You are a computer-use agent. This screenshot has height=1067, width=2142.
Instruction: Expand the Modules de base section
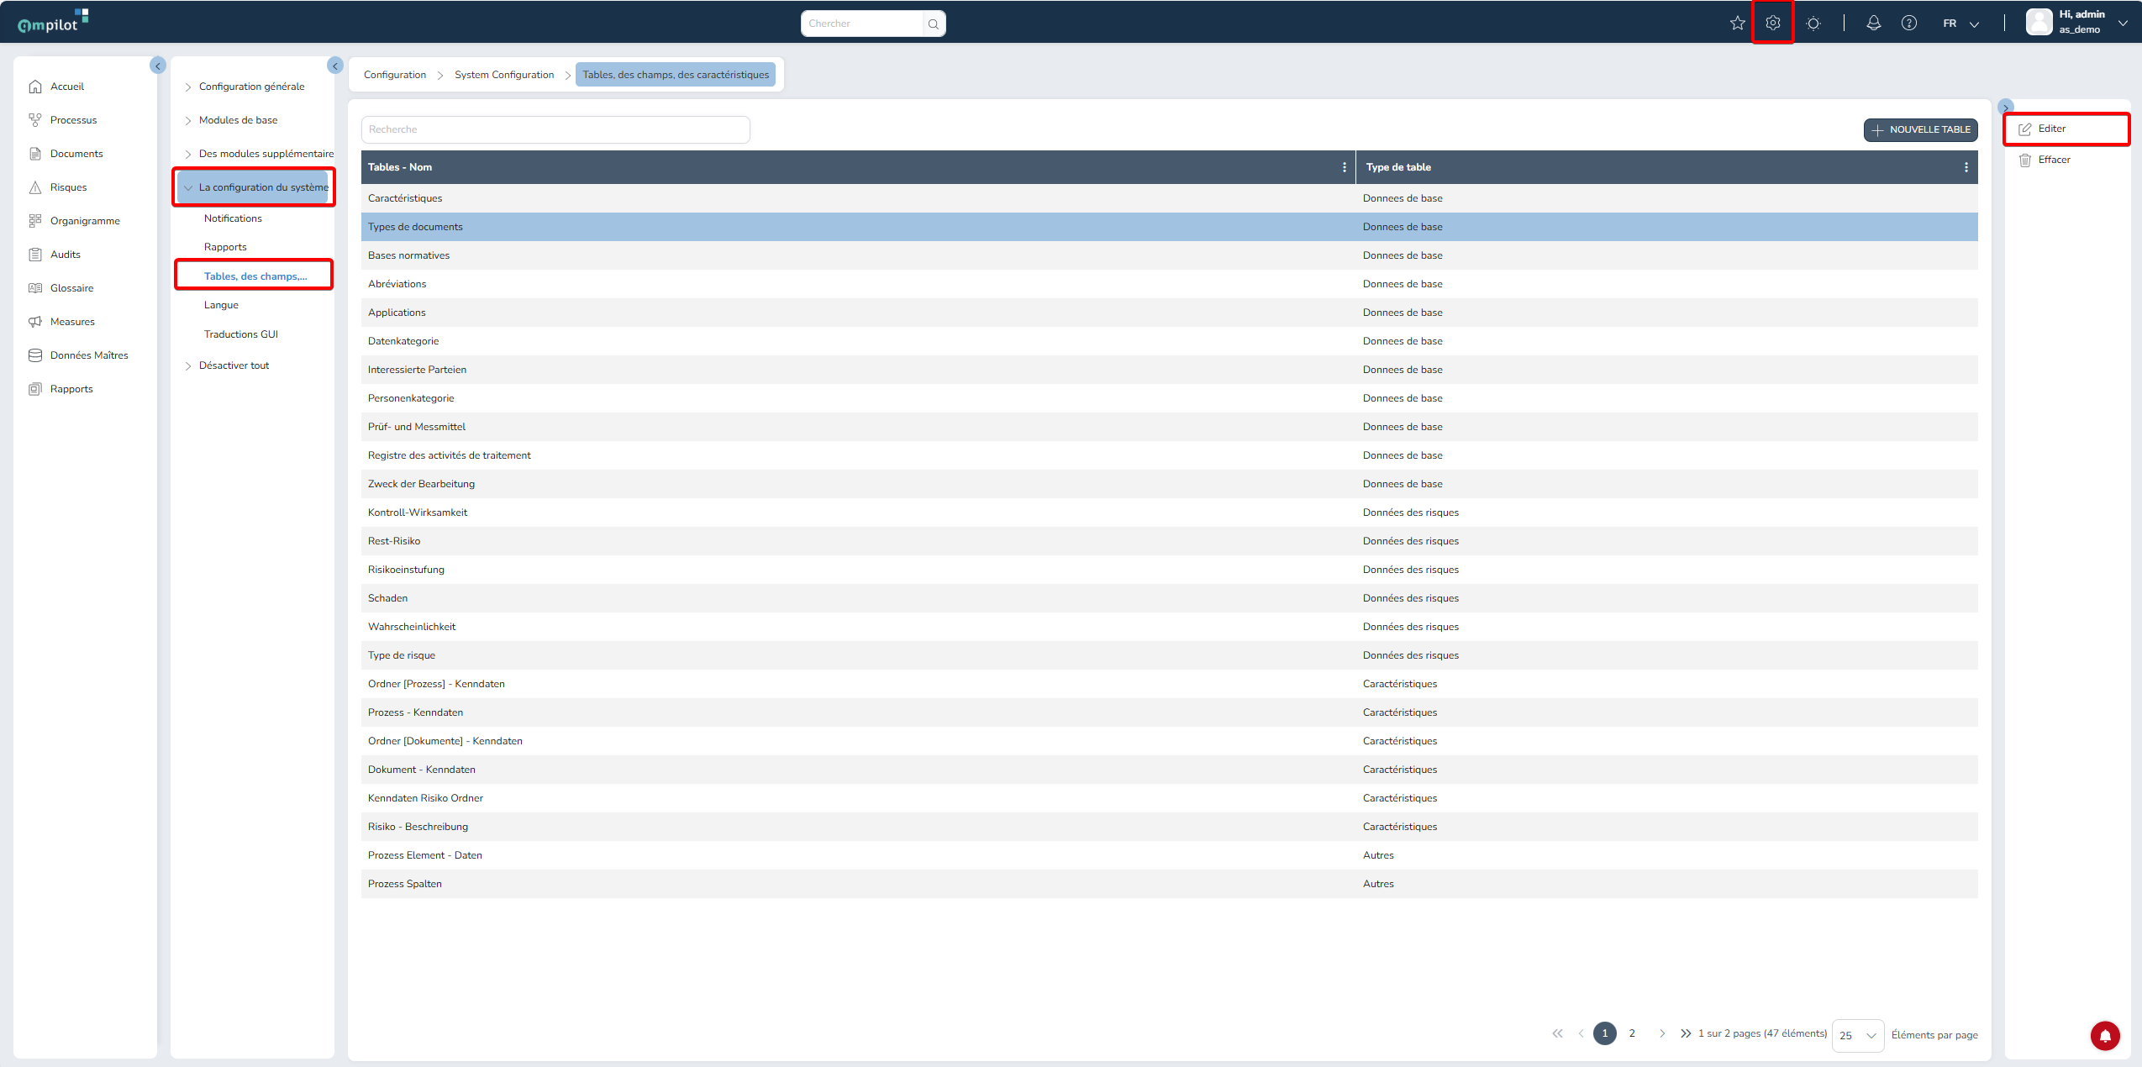(x=238, y=120)
